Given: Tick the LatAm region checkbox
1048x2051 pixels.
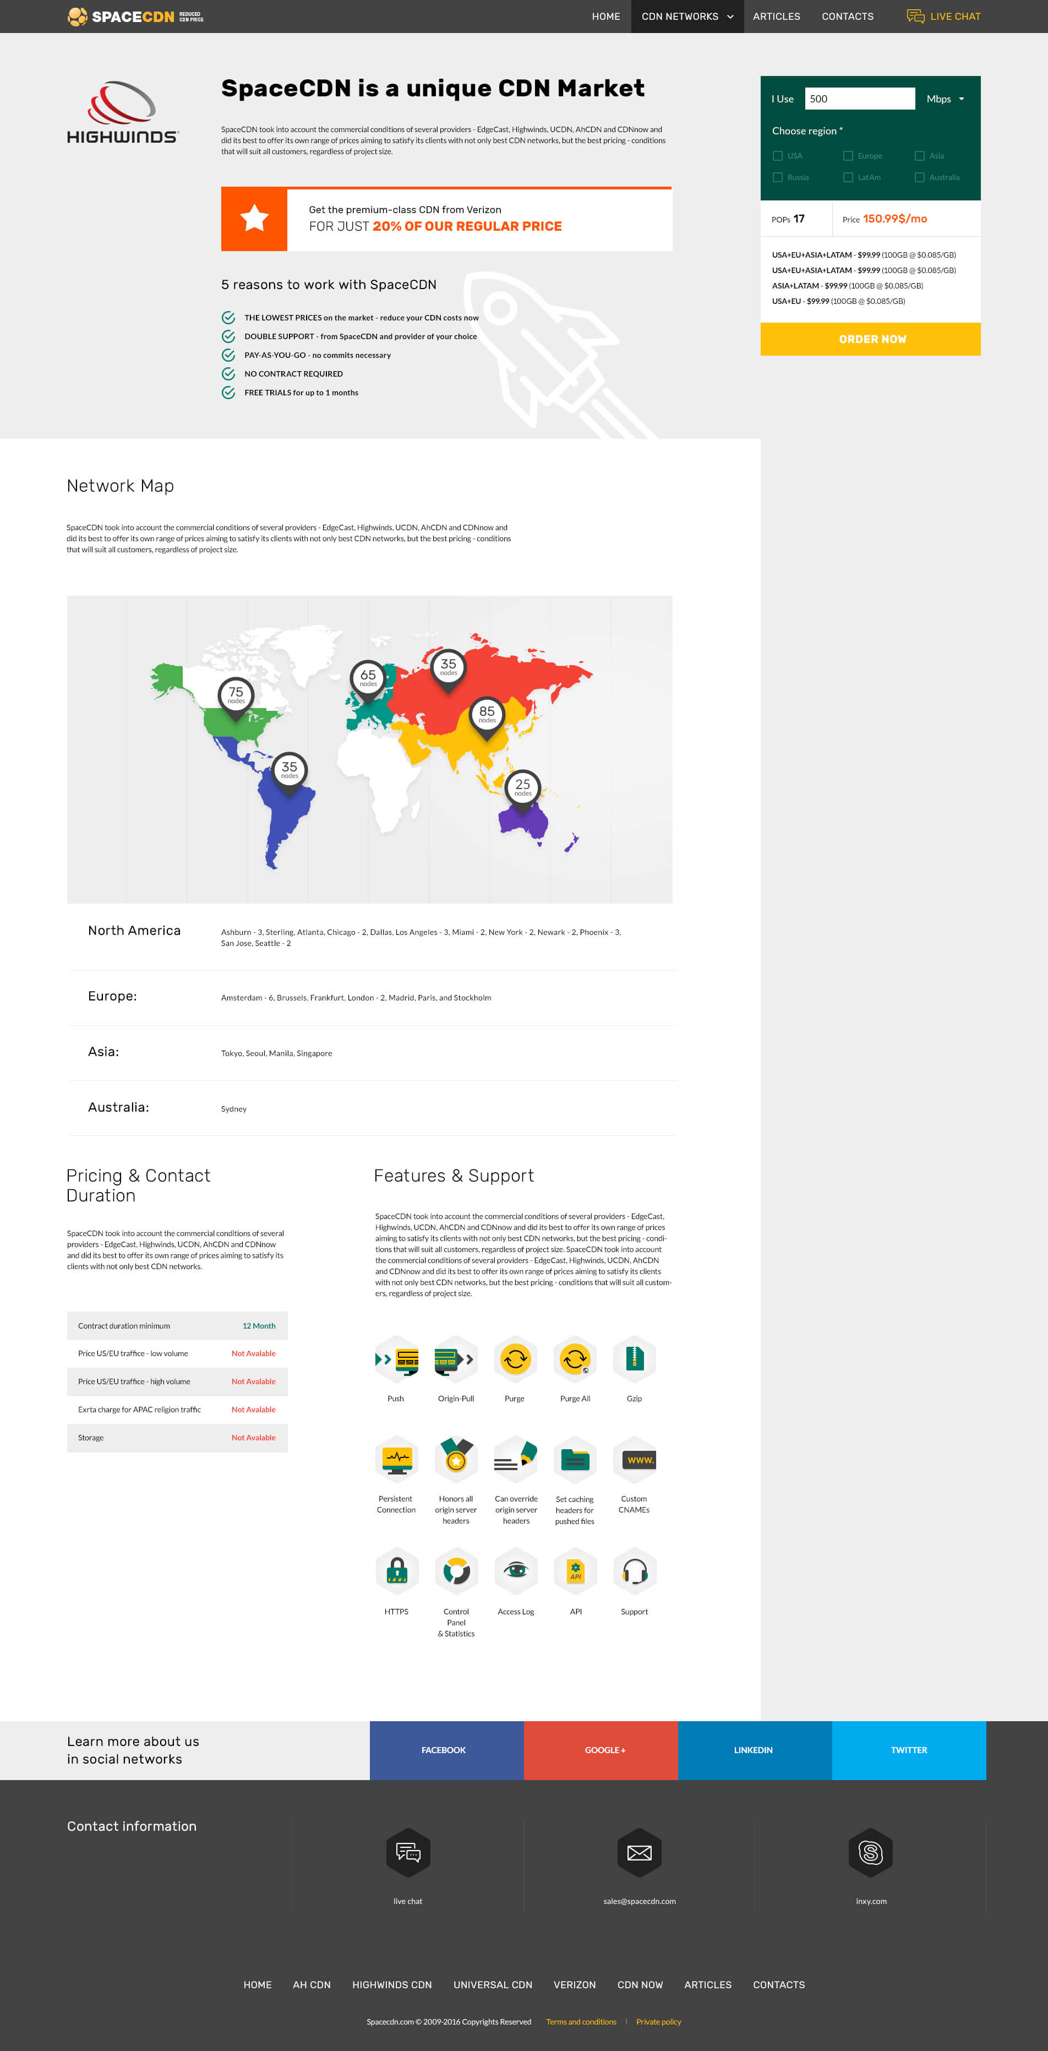Looking at the screenshot, I should pyautogui.click(x=848, y=177).
